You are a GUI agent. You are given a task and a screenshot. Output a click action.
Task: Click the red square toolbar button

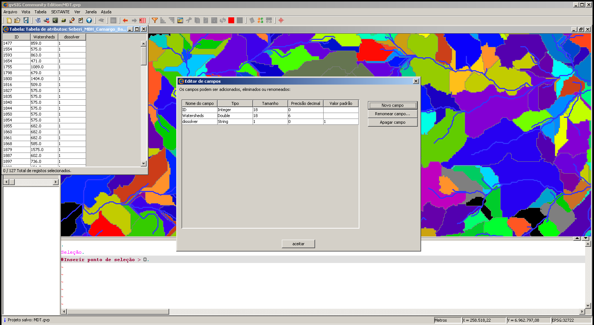pyautogui.click(x=231, y=20)
